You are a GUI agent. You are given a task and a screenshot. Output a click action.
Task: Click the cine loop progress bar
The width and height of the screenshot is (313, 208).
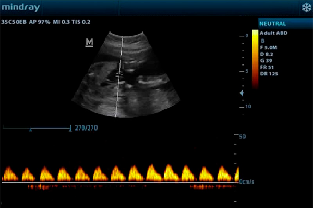[37, 127]
